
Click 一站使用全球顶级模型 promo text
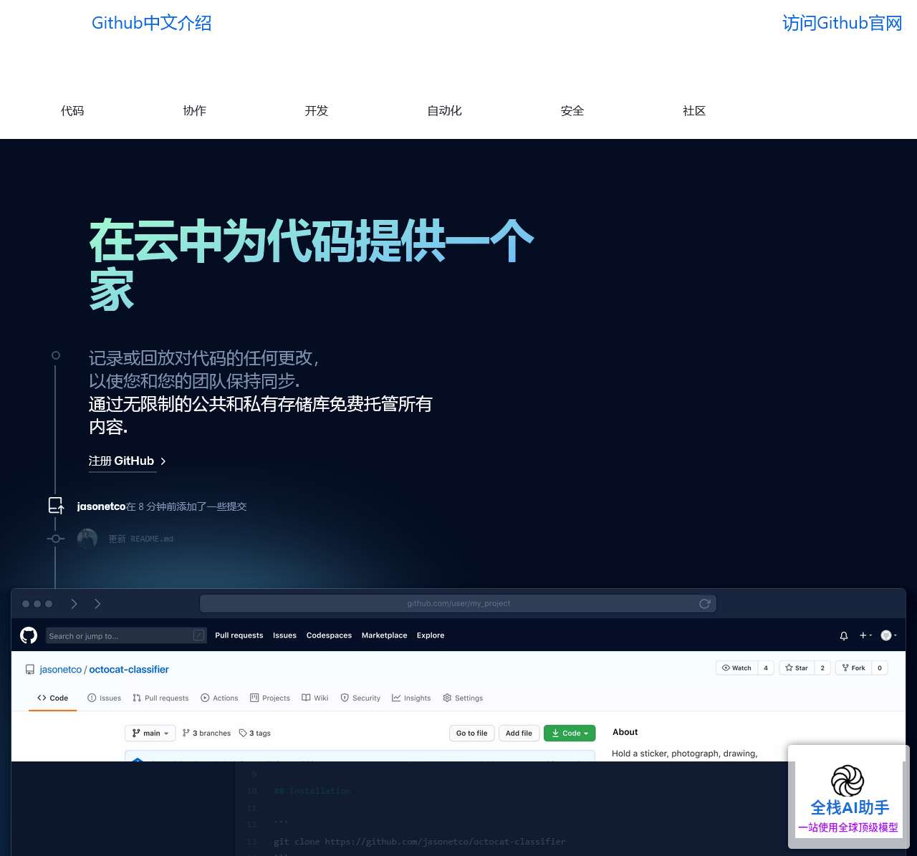click(848, 827)
